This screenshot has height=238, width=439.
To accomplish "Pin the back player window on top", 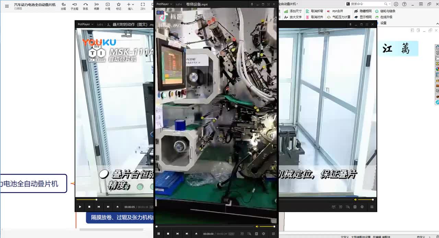I will pyautogui.click(x=351, y=24).
